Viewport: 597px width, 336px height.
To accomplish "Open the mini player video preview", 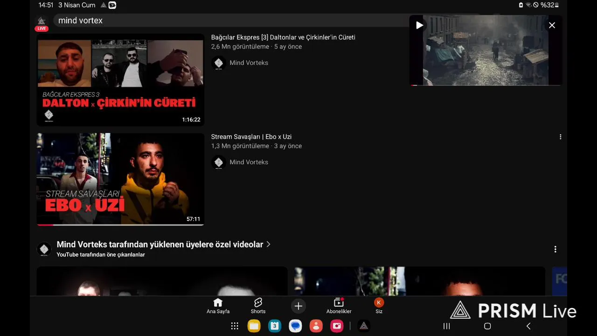I will point(486,50).
